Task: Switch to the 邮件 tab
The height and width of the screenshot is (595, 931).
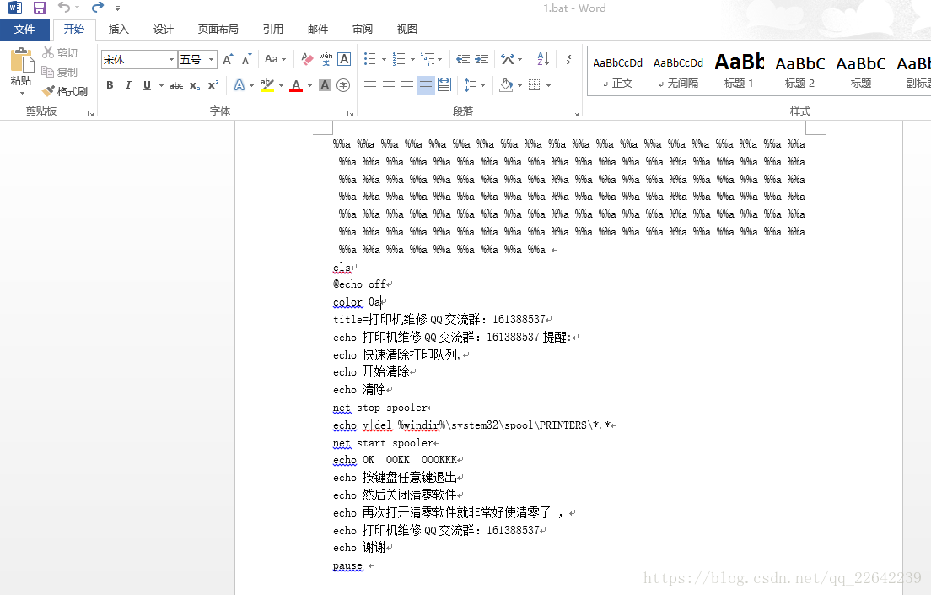Action: pyautogui.click(x=318, y=30)
